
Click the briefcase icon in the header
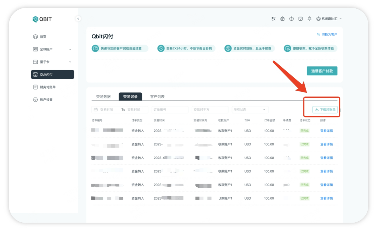click(x=282, y=19)
